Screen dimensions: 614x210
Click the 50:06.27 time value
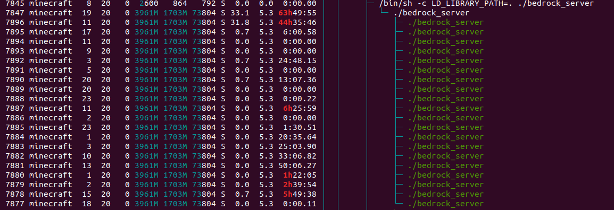click(297, 165)
